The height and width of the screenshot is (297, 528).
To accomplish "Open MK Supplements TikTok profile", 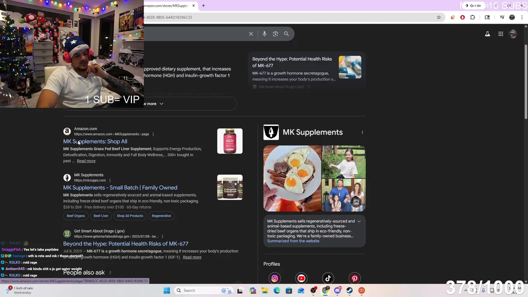I will (328, 278).
